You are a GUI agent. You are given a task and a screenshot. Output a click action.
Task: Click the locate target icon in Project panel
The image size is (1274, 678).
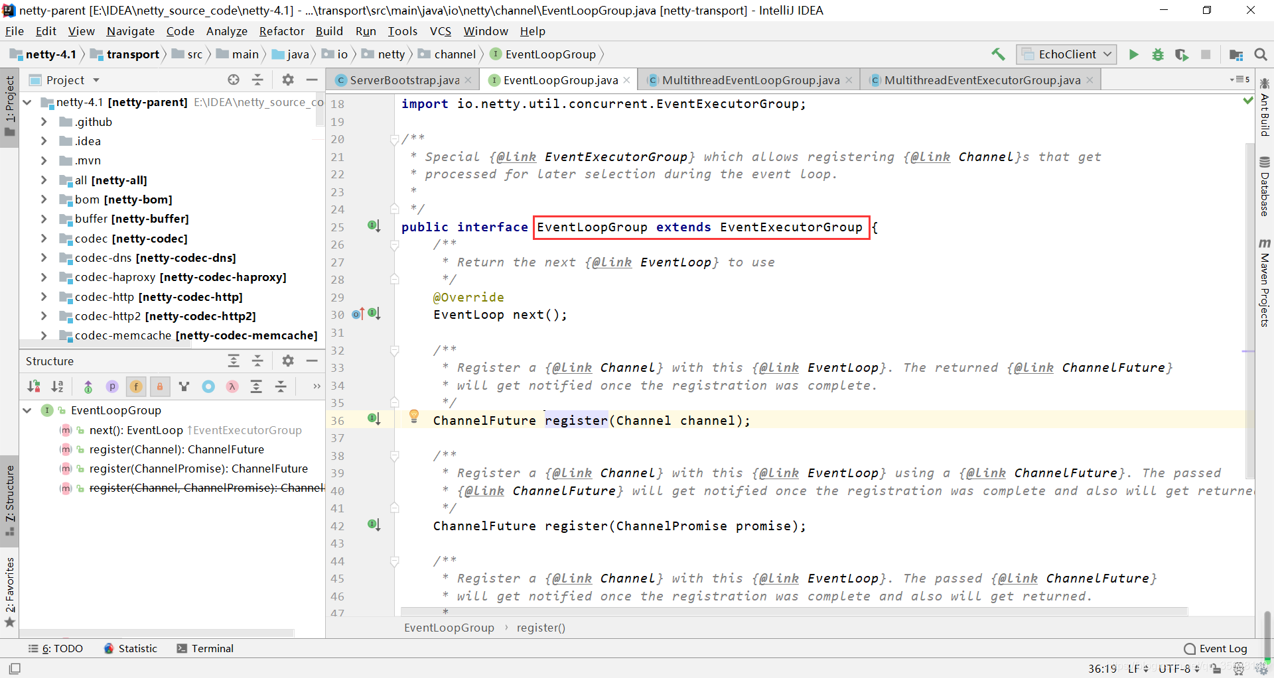(x=234, y=80)
